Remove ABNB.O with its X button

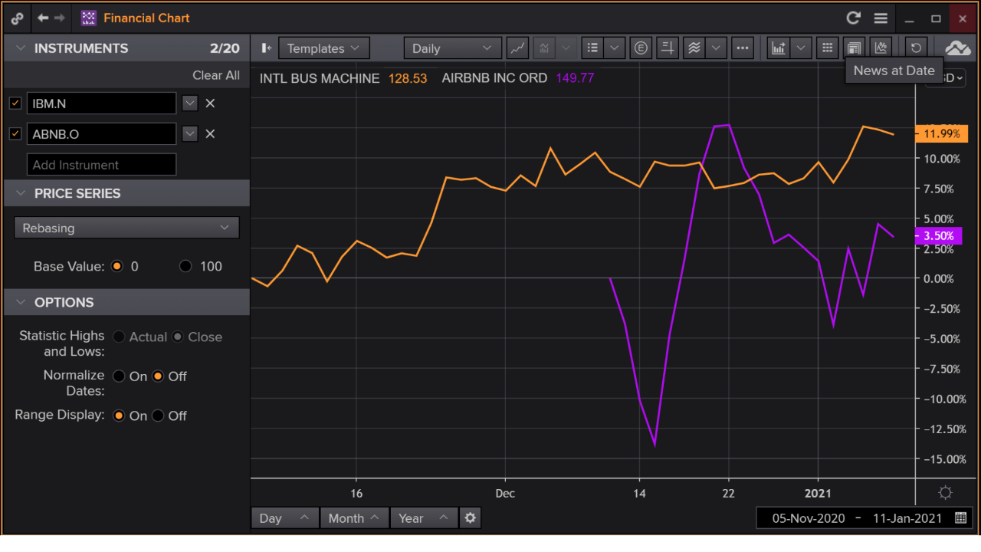point(210,134)
